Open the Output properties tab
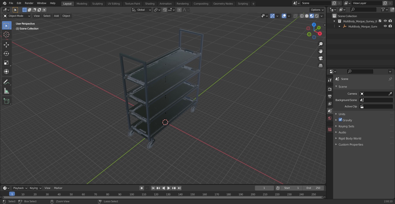Image resolution: width=395 pixels, height=204 pixels. tap(330, 96)
